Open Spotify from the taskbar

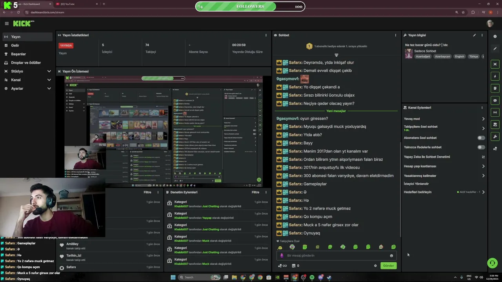tap(312, 277)
